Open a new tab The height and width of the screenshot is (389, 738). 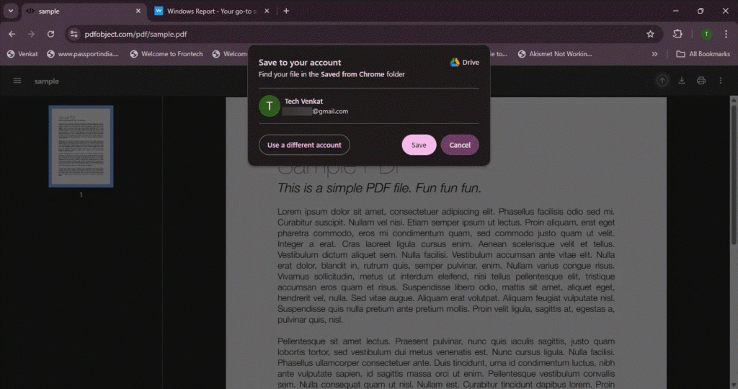tap(286, 11)
